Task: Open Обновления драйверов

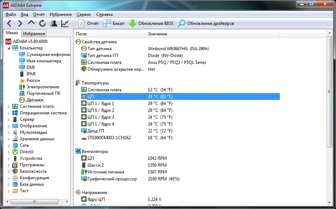Action: [x=206, y=24]
